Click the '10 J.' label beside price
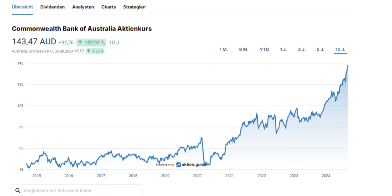 point(114,43)
